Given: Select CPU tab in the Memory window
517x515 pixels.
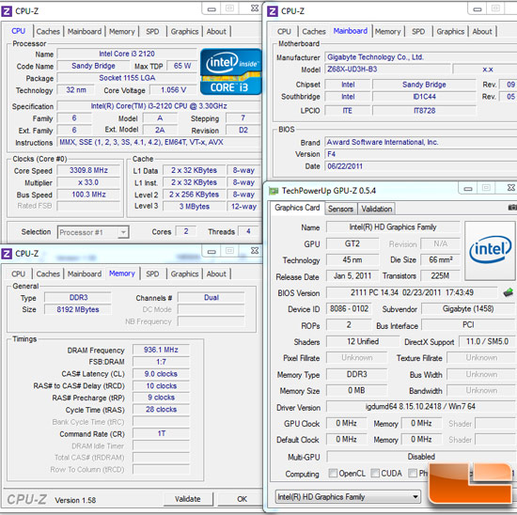Looking at the screenshot, I should click(x=18, y=274).
